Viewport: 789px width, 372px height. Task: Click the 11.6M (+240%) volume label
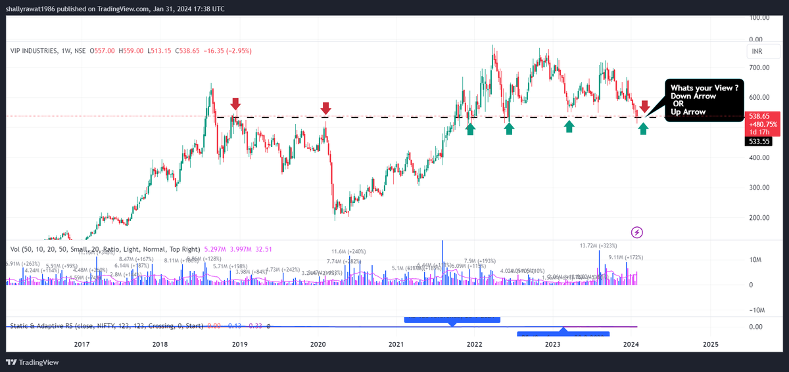pos(348,251)
